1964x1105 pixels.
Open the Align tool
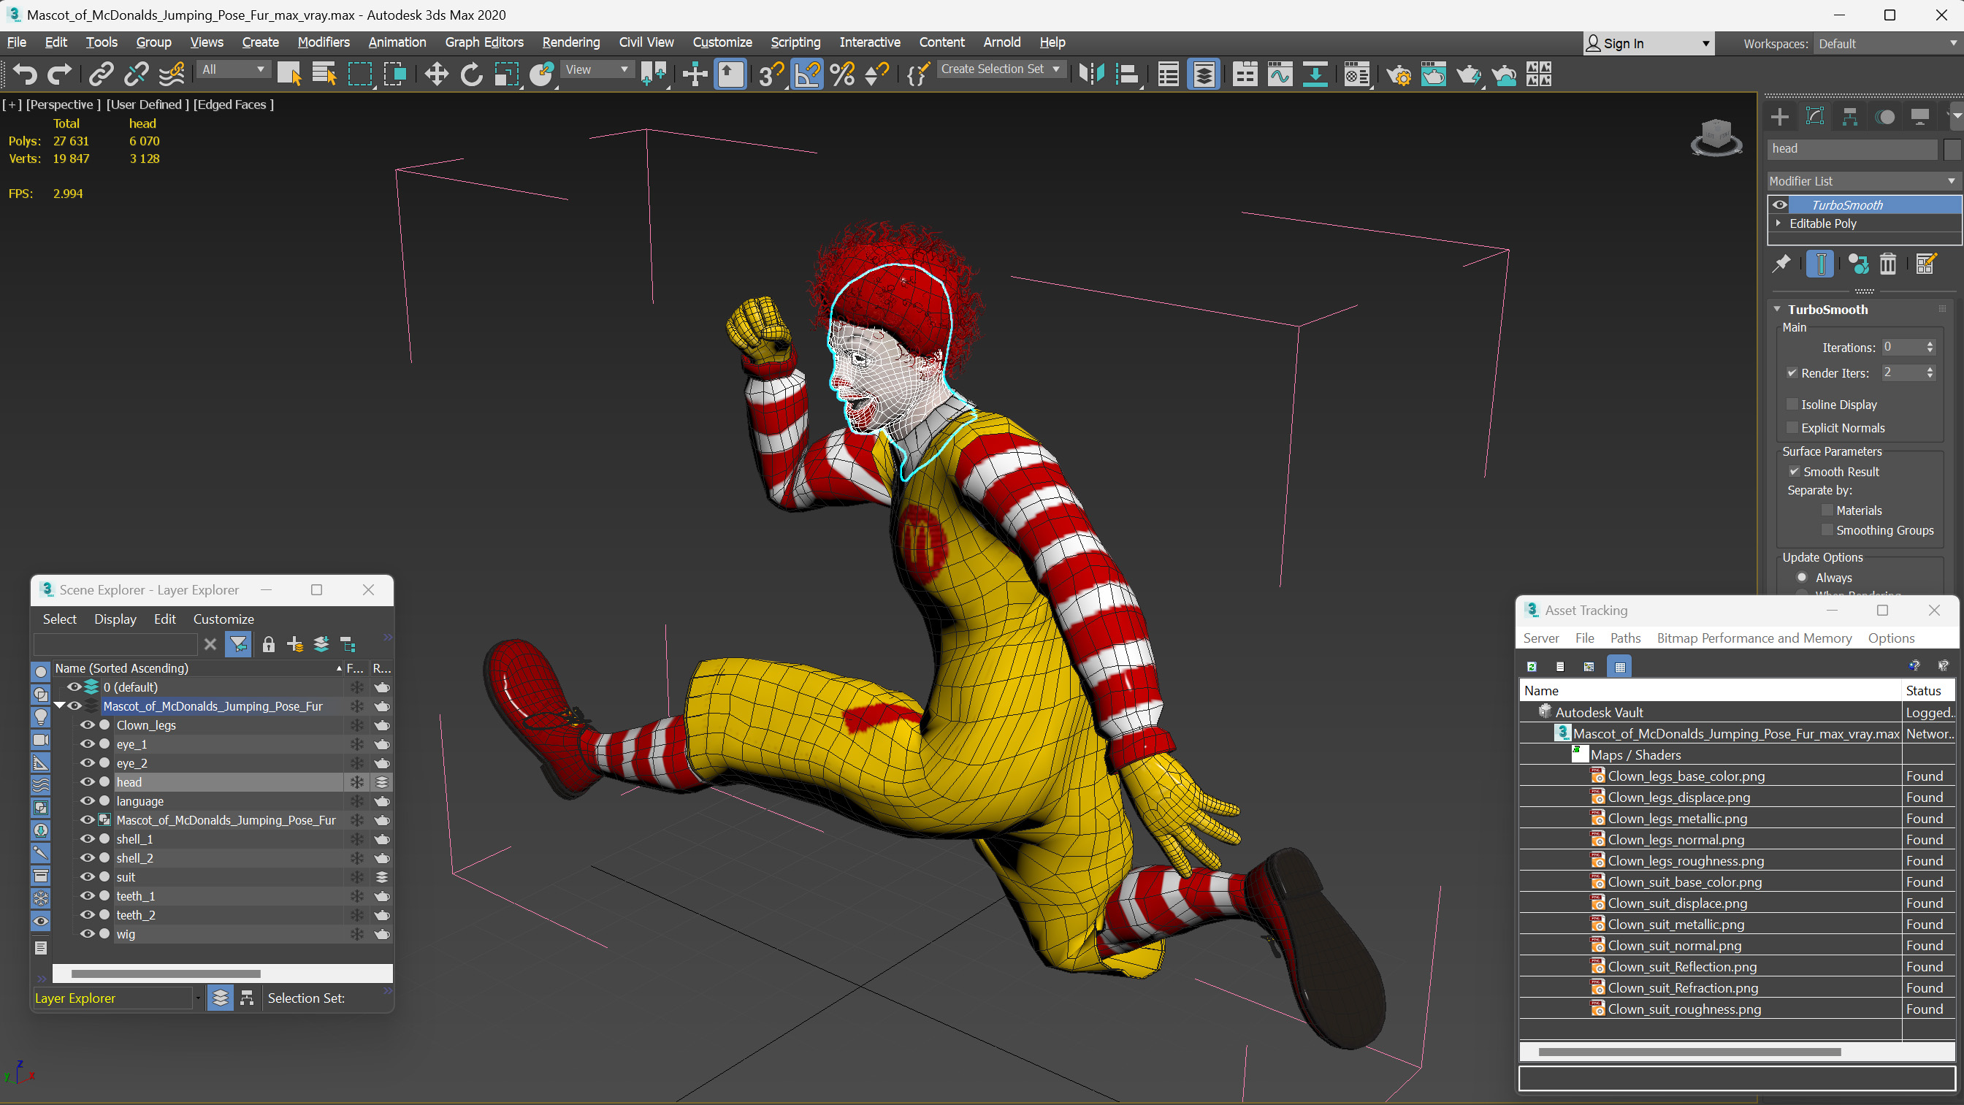(x=1127, y=74)
